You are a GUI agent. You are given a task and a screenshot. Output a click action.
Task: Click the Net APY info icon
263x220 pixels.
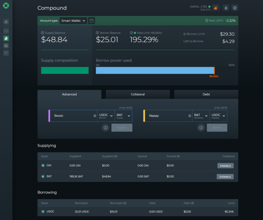point(207,20)
